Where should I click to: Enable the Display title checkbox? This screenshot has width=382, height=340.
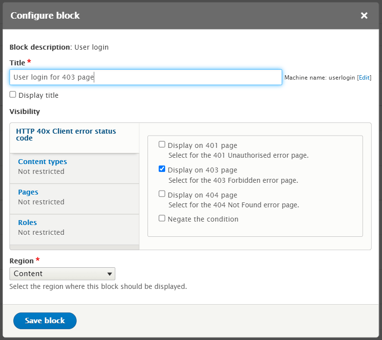tap(13, 95)
